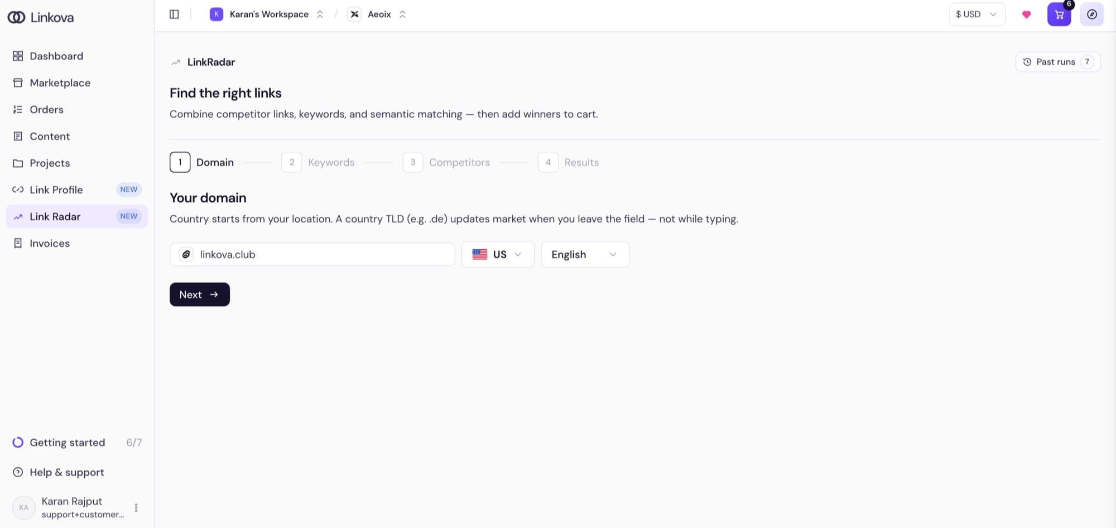Select step 1 Domain
The image size is (1116, 528).
coord(202,162)
